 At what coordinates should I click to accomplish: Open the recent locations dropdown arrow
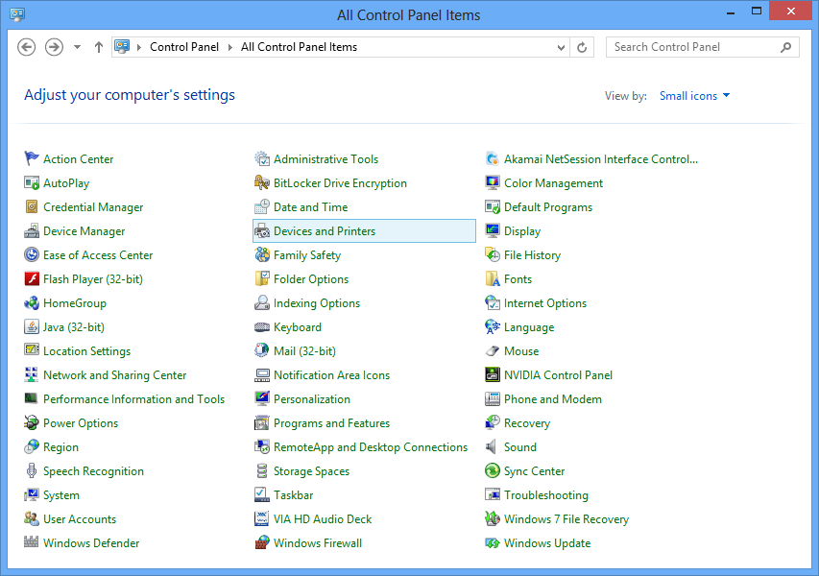78,47
